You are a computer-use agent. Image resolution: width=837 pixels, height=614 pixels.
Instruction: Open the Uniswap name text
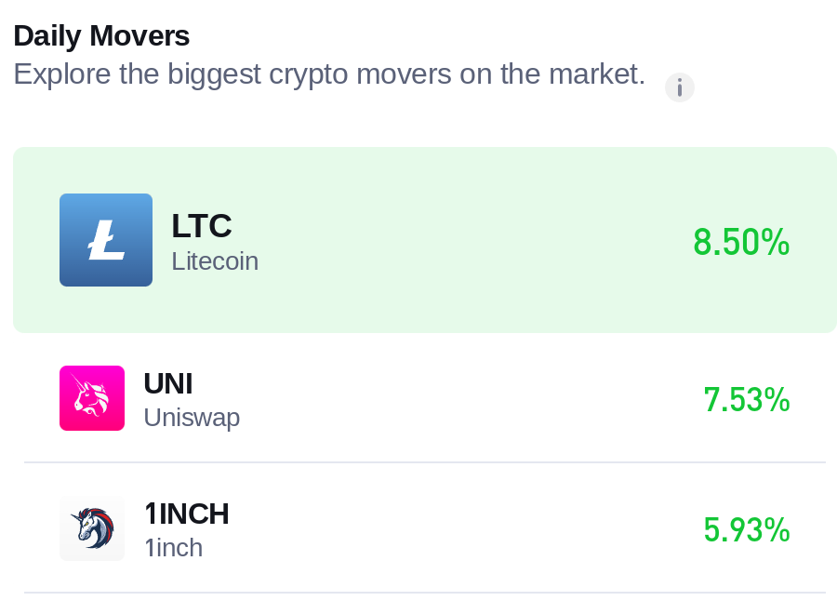tap(192, 418)
